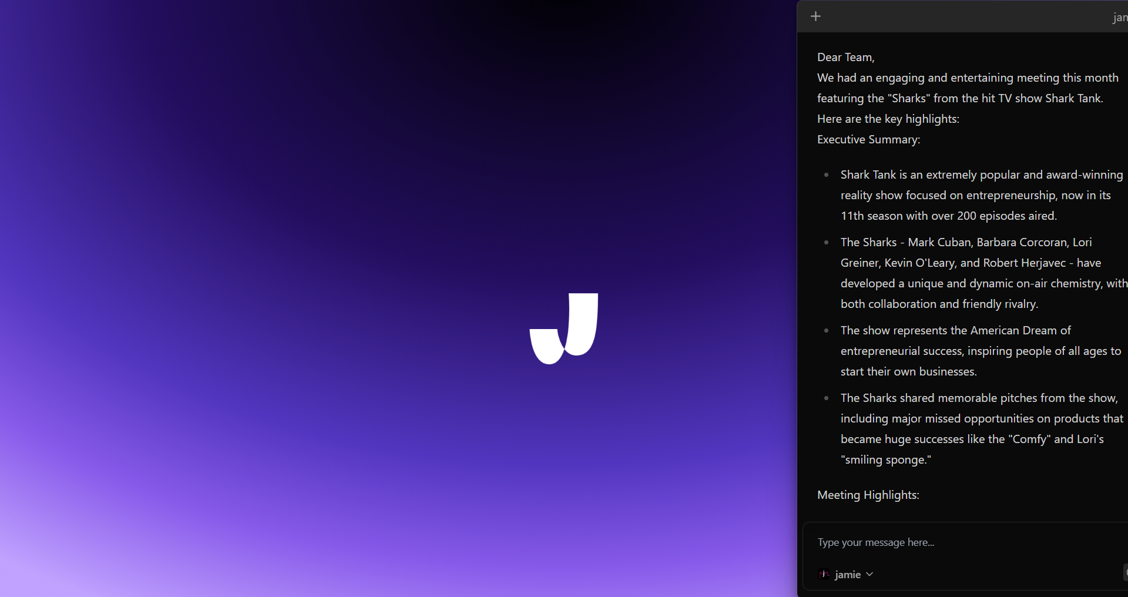Screen dimensions: 1128x597
Task: Click the bullet about the American Dream
Action: 981,351
